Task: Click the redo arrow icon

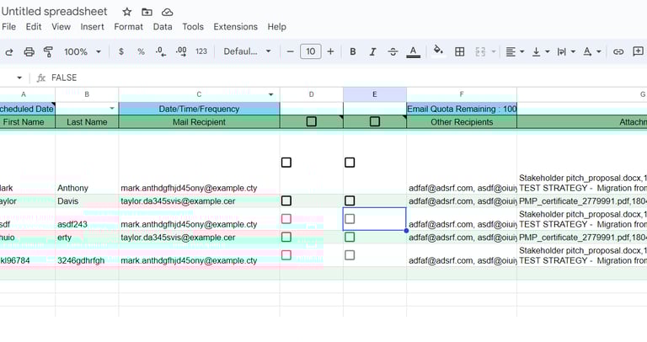Action: click(x=9, y=51)
